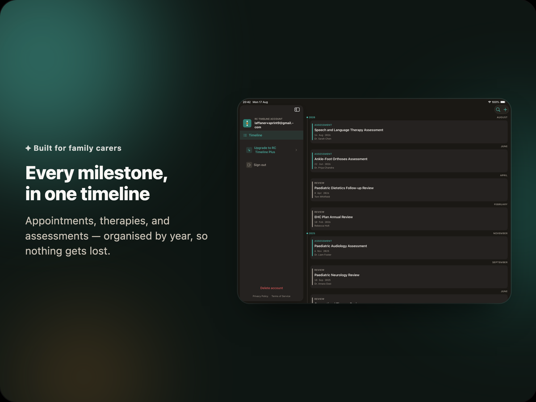Click the APRIL month label
Viewport: 536px width, 402px height.
click(504, 175)
